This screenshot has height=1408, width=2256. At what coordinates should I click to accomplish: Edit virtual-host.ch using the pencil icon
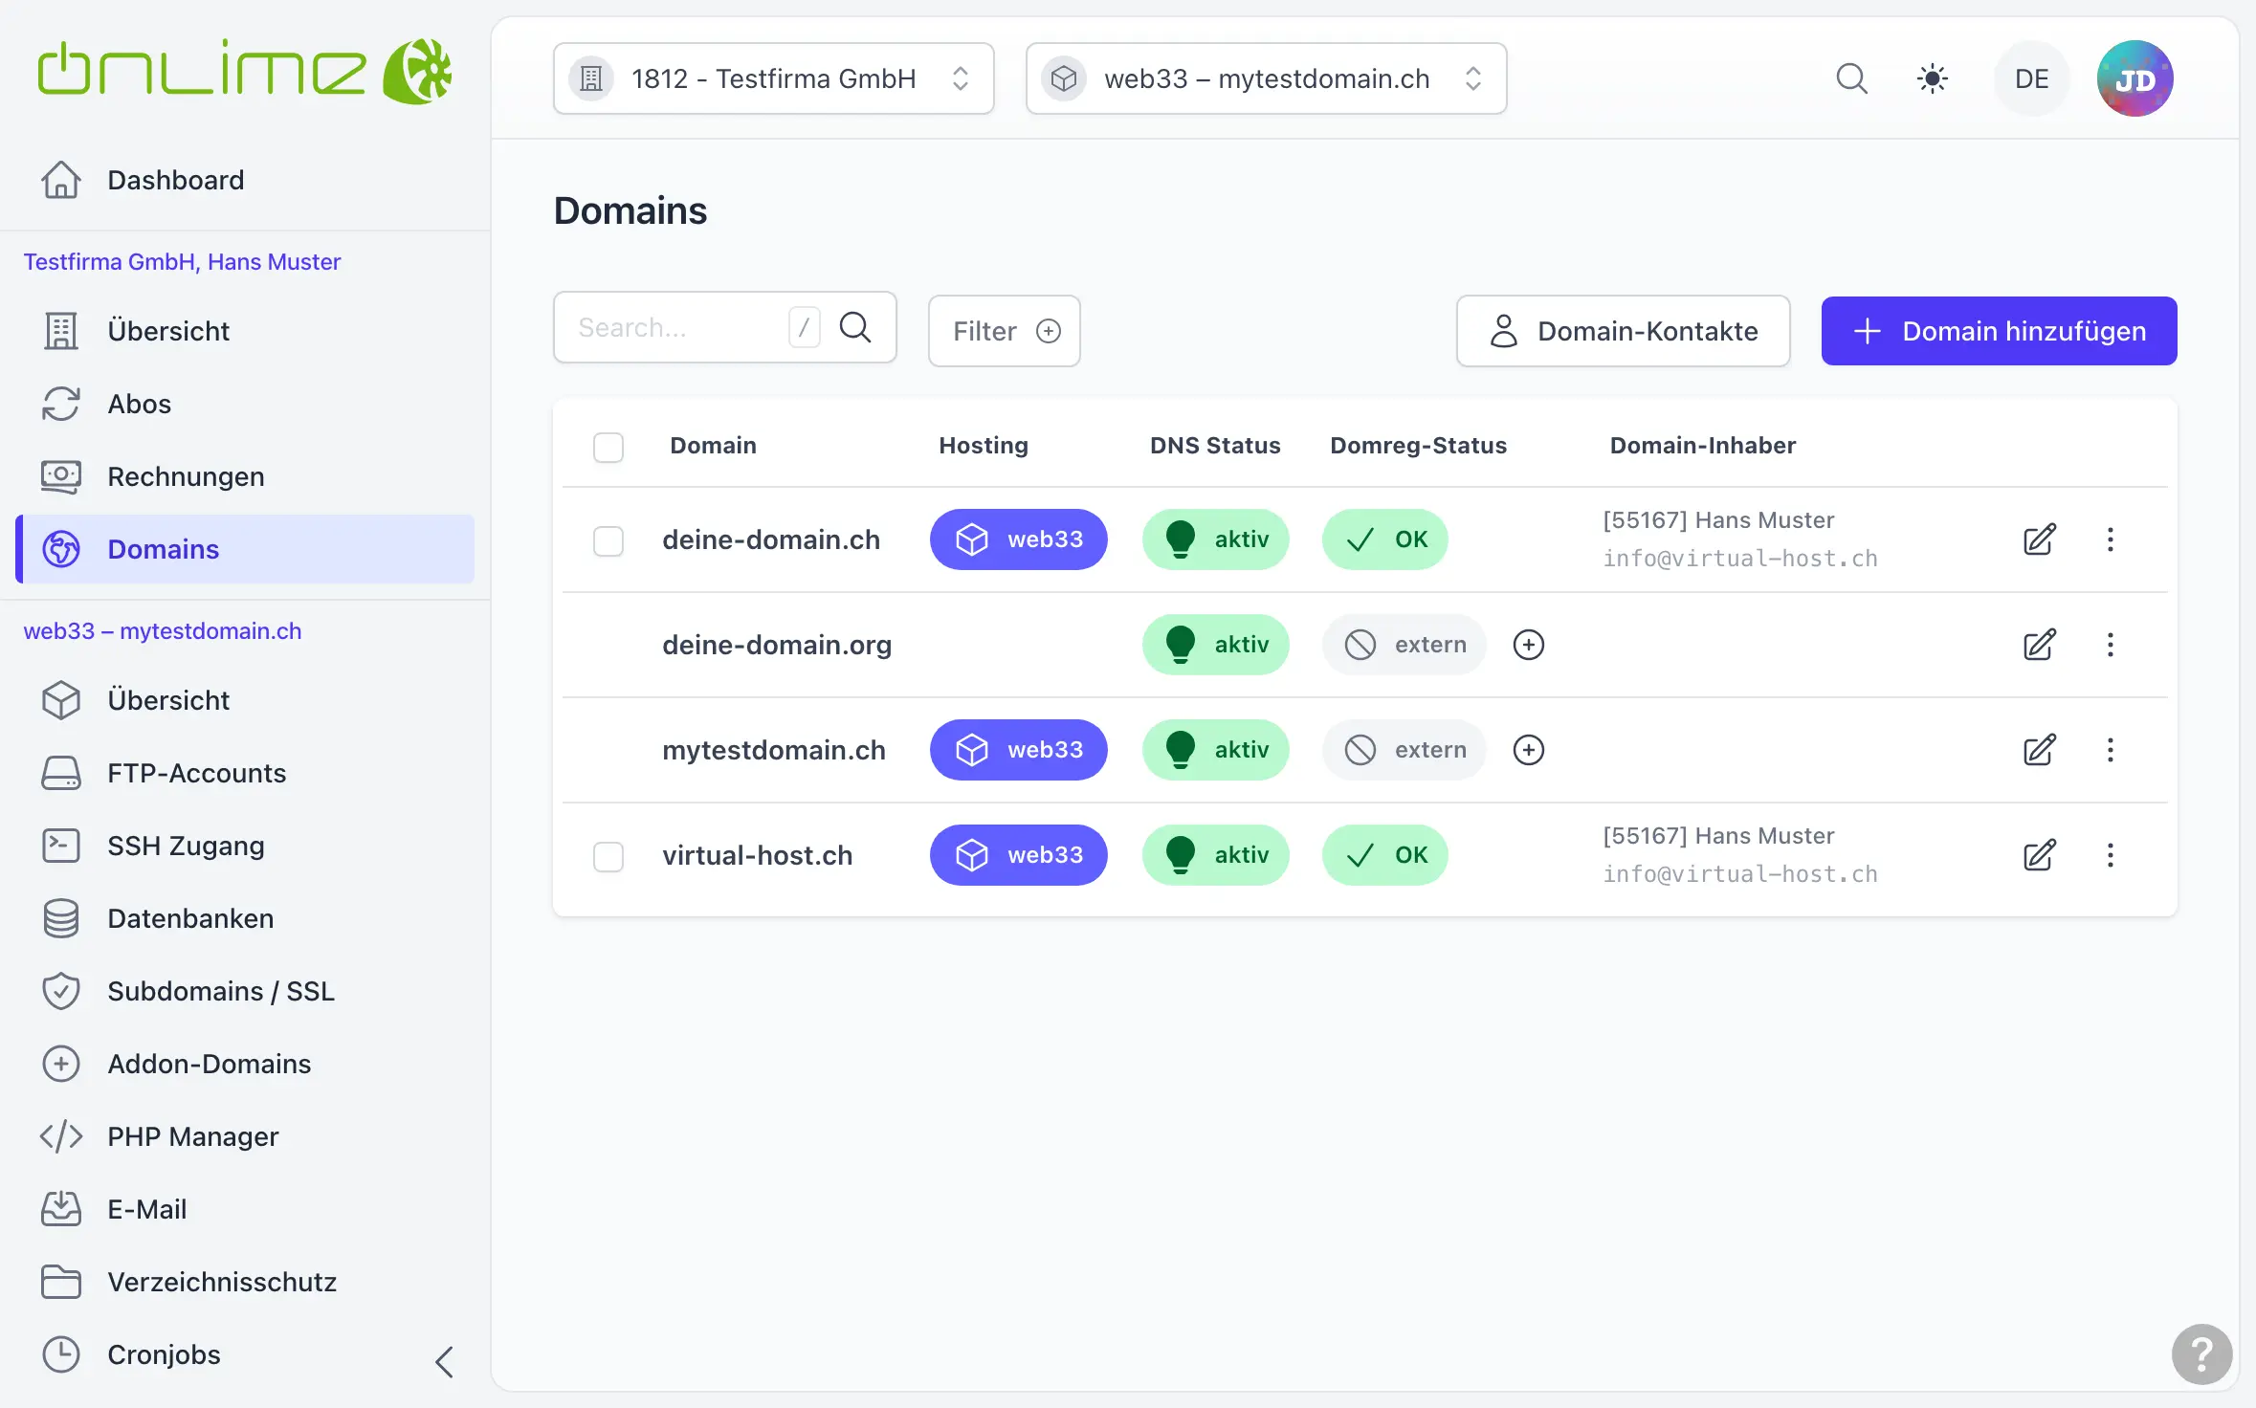(x=2039, y=855)
